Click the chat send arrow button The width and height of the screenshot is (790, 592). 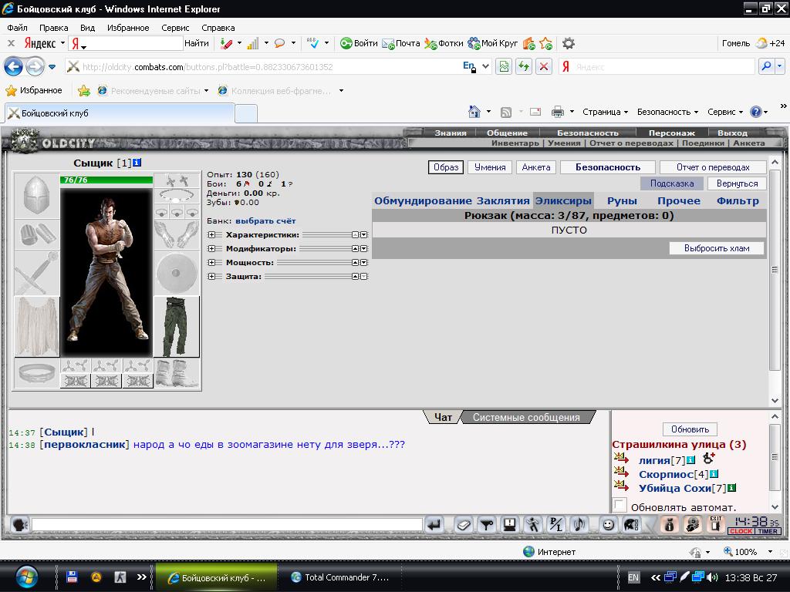[434, 525]
